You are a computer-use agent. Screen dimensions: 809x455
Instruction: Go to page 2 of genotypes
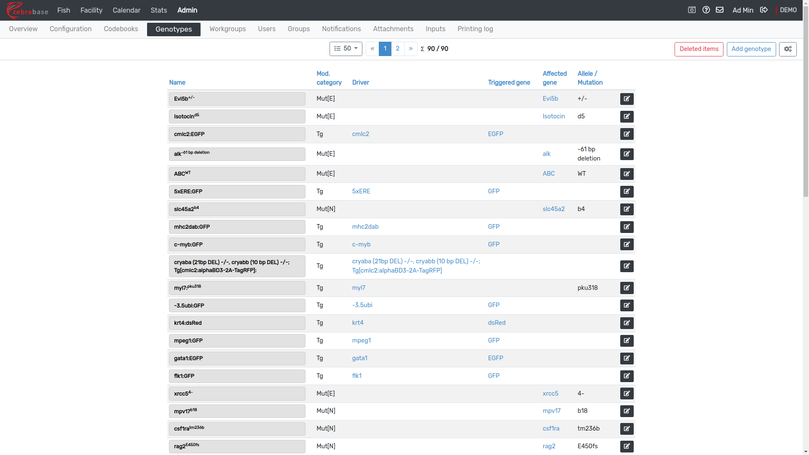tap(397, 49)
